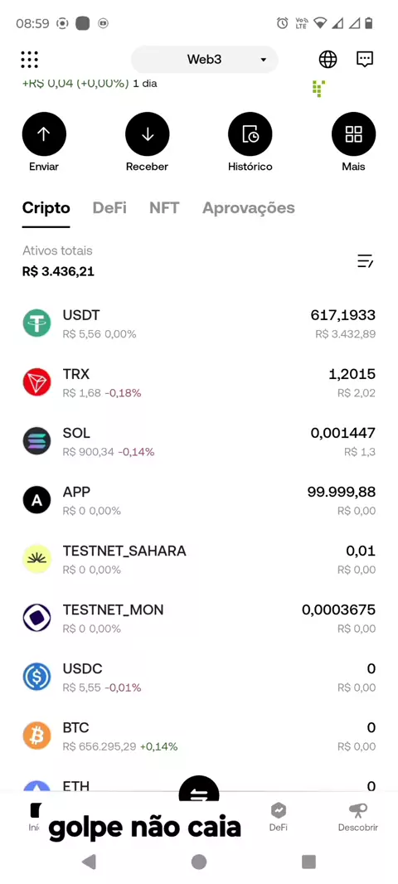Tap the Receber download arrow icon

coord(147,134)
